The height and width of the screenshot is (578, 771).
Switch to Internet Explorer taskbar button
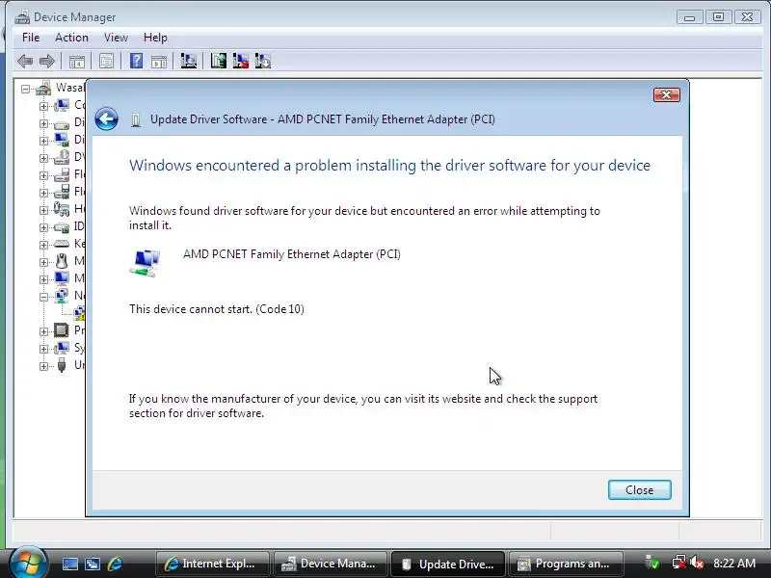[212, 564]
